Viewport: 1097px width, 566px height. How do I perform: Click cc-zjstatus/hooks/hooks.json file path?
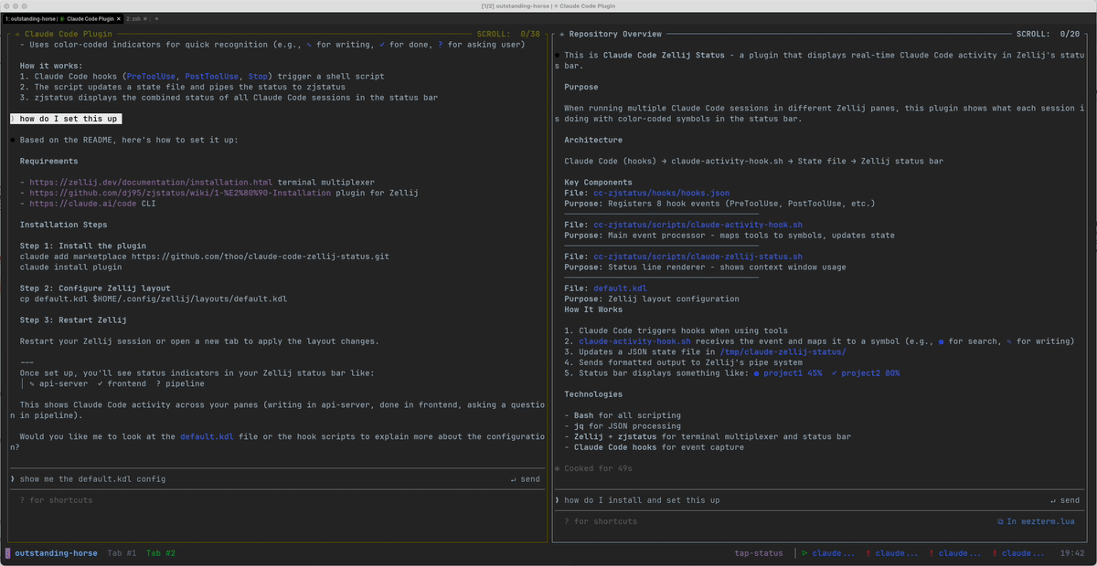pyautogui.click(x=662, y=194)
